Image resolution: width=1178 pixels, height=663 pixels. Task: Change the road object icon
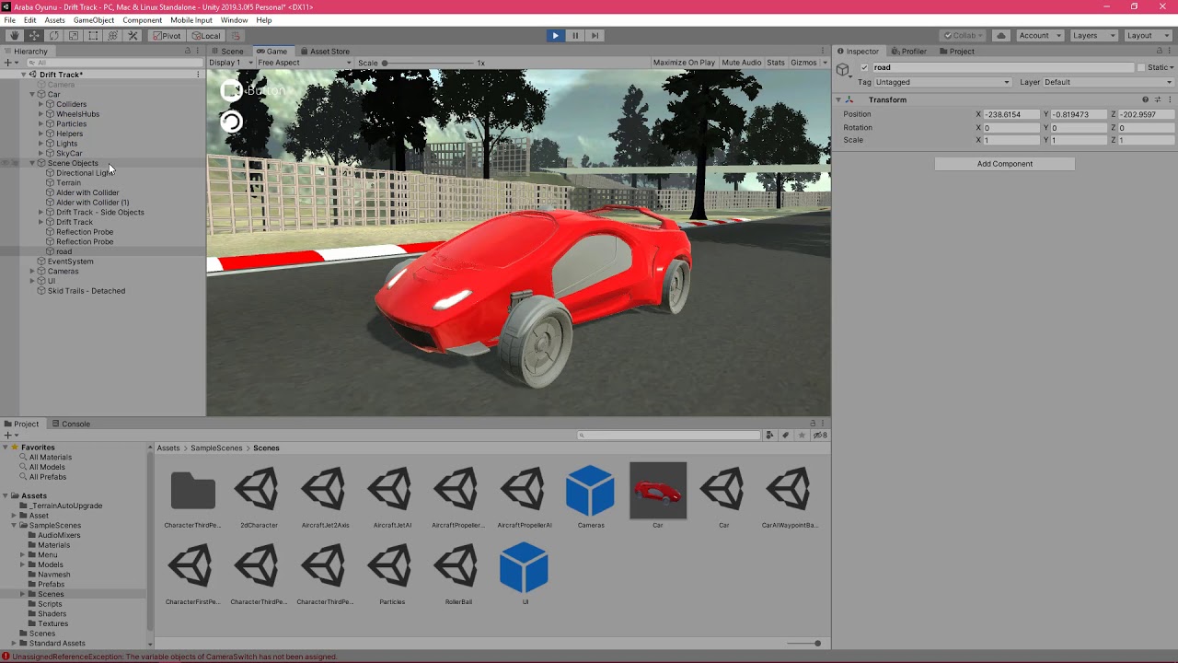pyautogui.click(x=843, y=70)
